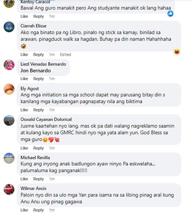Open Ely Agost's profile avatar
Image resolution: width=192 pixels, height=213 pixels.
pyautogui.click(x=9, y=89)
